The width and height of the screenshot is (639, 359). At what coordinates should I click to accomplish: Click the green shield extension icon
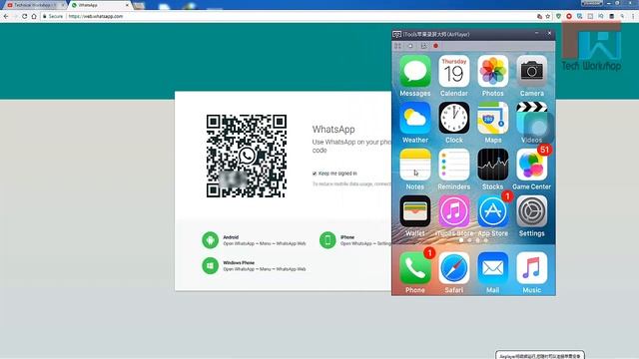pos(558,16)
